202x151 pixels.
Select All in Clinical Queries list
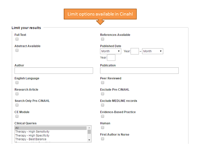51,128
